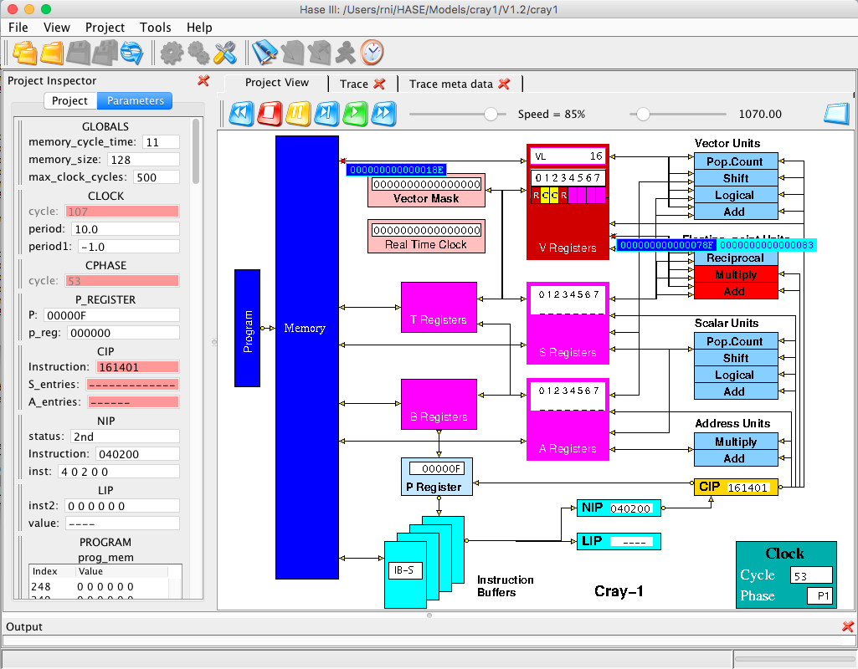Click the period1 field showing -1.0
This screenshot has width=858, height=669.
click(129, 247)
